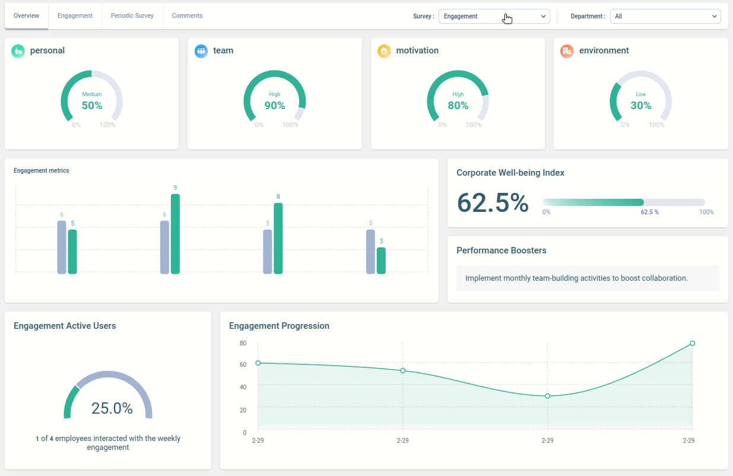Click the Engagement Active Users 25.0% gauge
Image resolution: width=733 pixels, height=476 pixels.
point(108,395)
